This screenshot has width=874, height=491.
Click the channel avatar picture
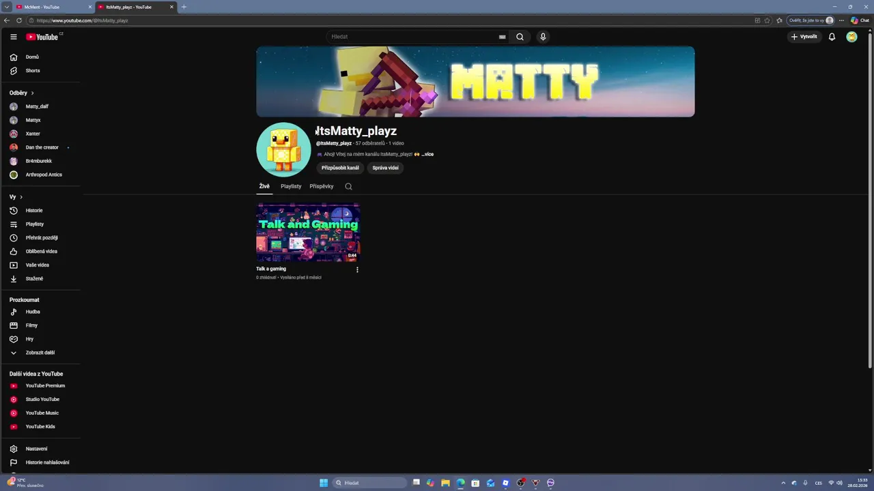pos(283,149)
